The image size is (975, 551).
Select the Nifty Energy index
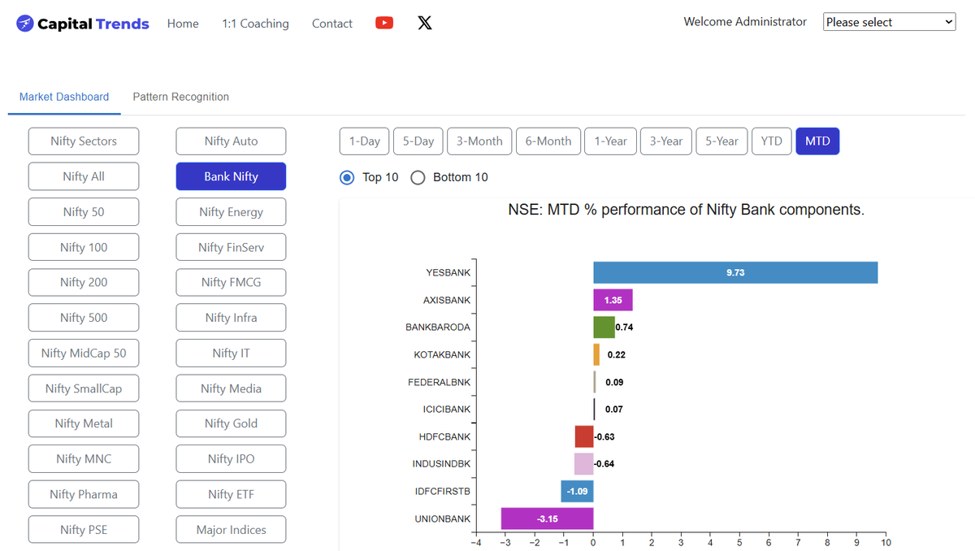pos(232,212)
